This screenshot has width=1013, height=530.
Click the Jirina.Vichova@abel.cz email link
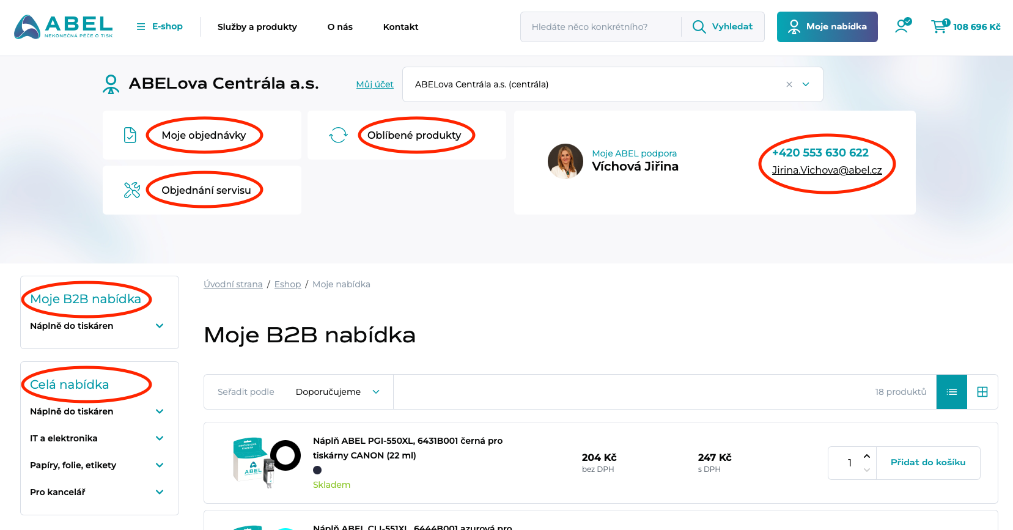click(x=827, y=170)
